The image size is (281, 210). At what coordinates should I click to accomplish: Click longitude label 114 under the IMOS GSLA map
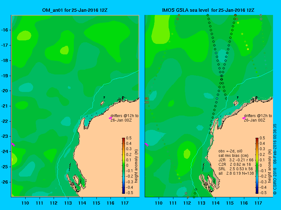pos(216,203)
